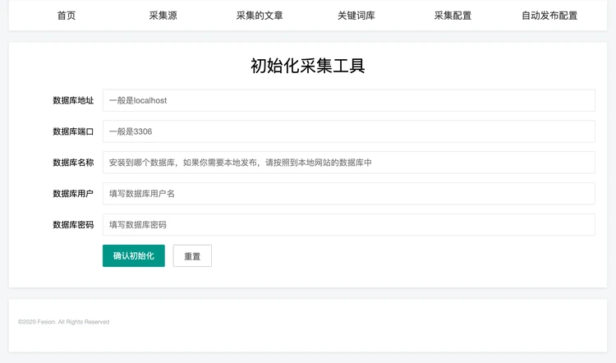Click the 数据库名称 field label
The image size is (616, 363).
(73, 163)
